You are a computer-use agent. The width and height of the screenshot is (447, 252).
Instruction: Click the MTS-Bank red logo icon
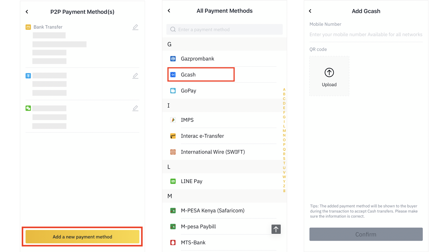[173, 243]
